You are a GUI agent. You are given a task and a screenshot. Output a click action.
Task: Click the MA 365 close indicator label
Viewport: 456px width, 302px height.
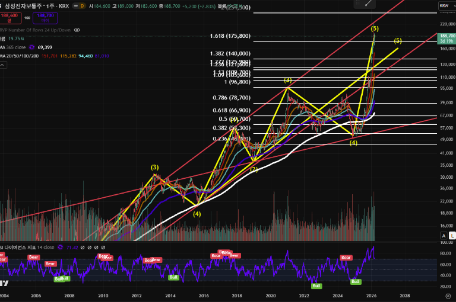(14, 47)
